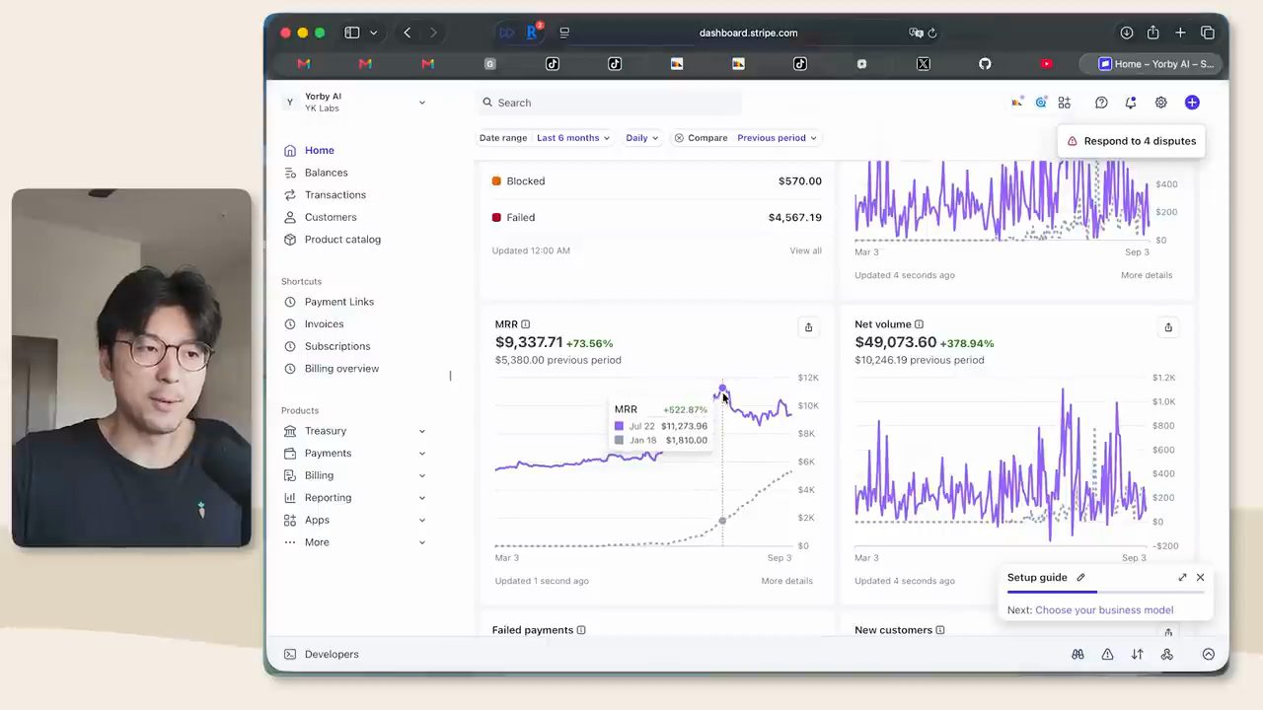The image size is (1263, 710).
Task: Click the export icon on MRR chart
Action: (808, 327)
